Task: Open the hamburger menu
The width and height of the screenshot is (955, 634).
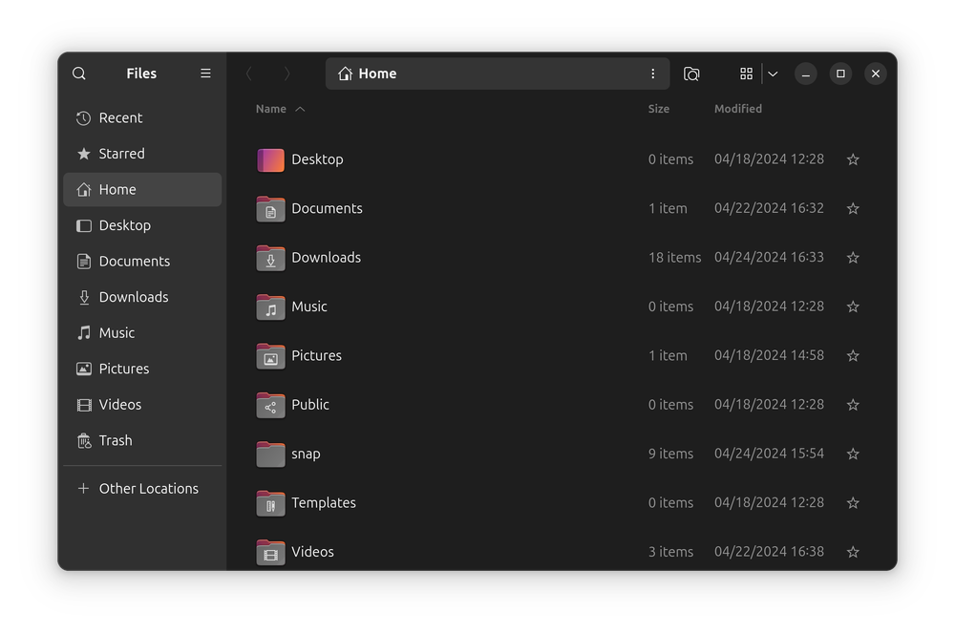Action: click(204, 74)
